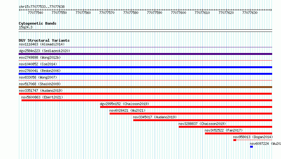Click the nsv6026421 (Wu2021) label
The image size is (281, 159).
point(128,110)
